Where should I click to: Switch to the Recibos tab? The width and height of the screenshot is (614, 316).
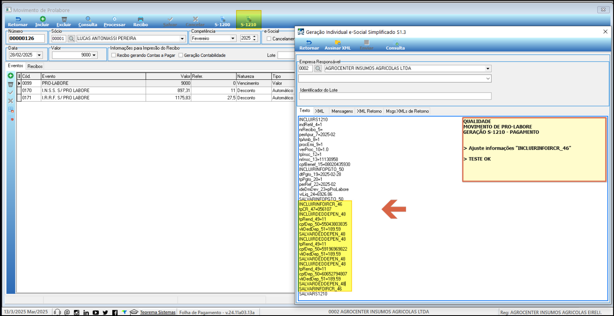point(35,66)
